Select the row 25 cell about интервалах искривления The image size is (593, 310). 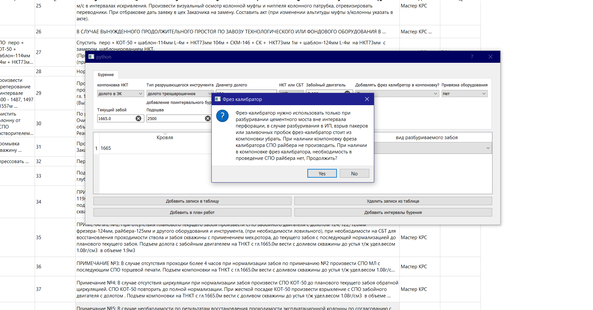pyautogui.click(x=237, y=12)
